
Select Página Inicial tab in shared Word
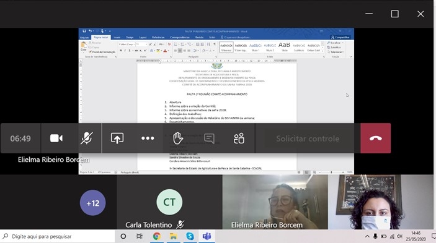coord(101,37)
